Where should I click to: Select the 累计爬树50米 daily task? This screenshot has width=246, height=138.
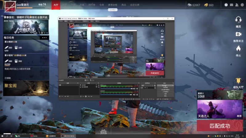[26, 46]
